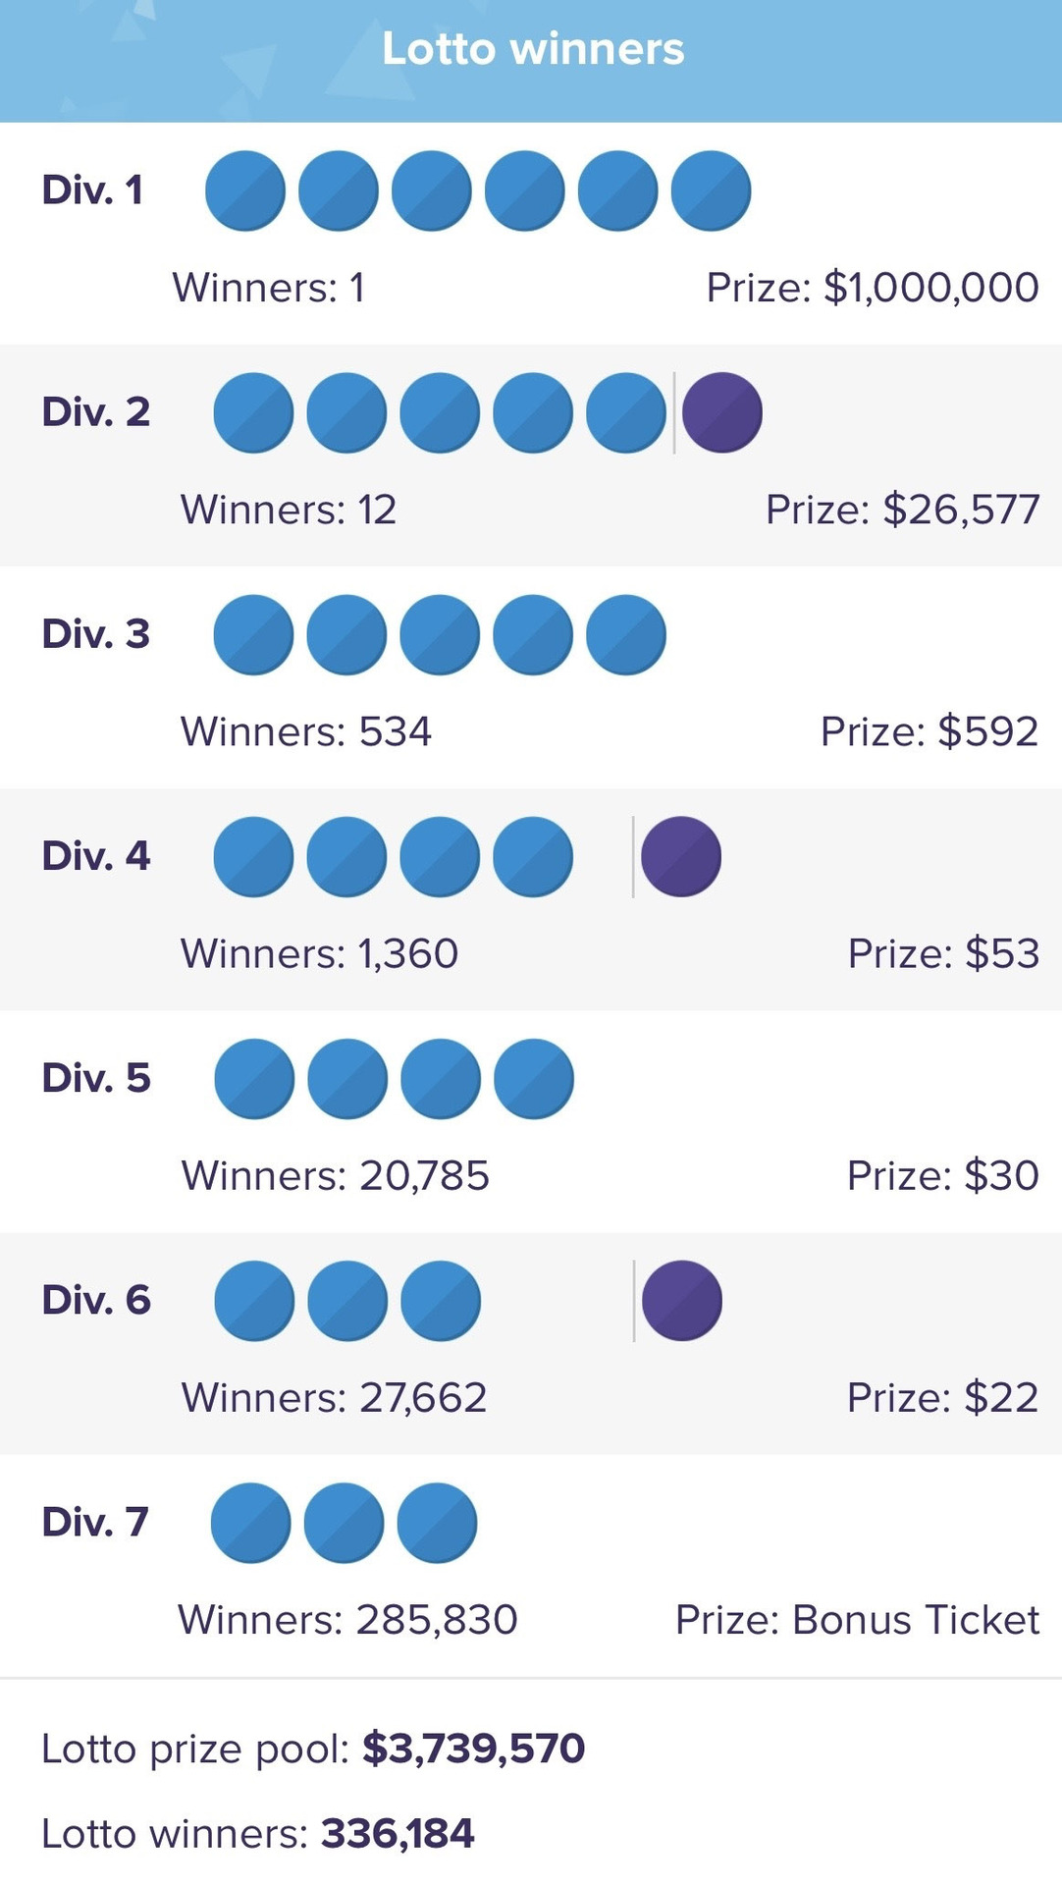Tap the Lotto prize pool amount $3,739,570

click(x=473, y=1749)
